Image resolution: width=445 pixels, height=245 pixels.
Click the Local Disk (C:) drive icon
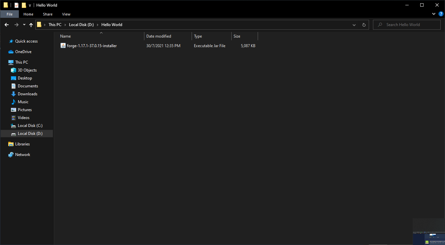tap(14, 126)
